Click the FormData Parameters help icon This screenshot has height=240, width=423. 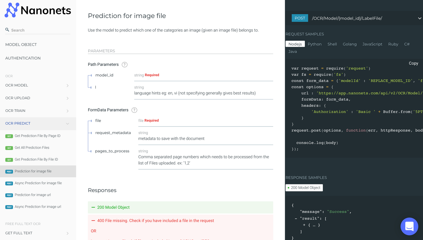tap(134, 110)
